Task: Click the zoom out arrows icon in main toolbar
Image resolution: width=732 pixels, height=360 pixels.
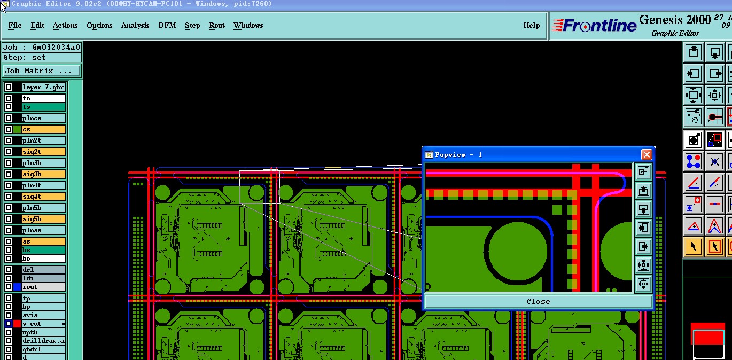Action: point(694,95)
